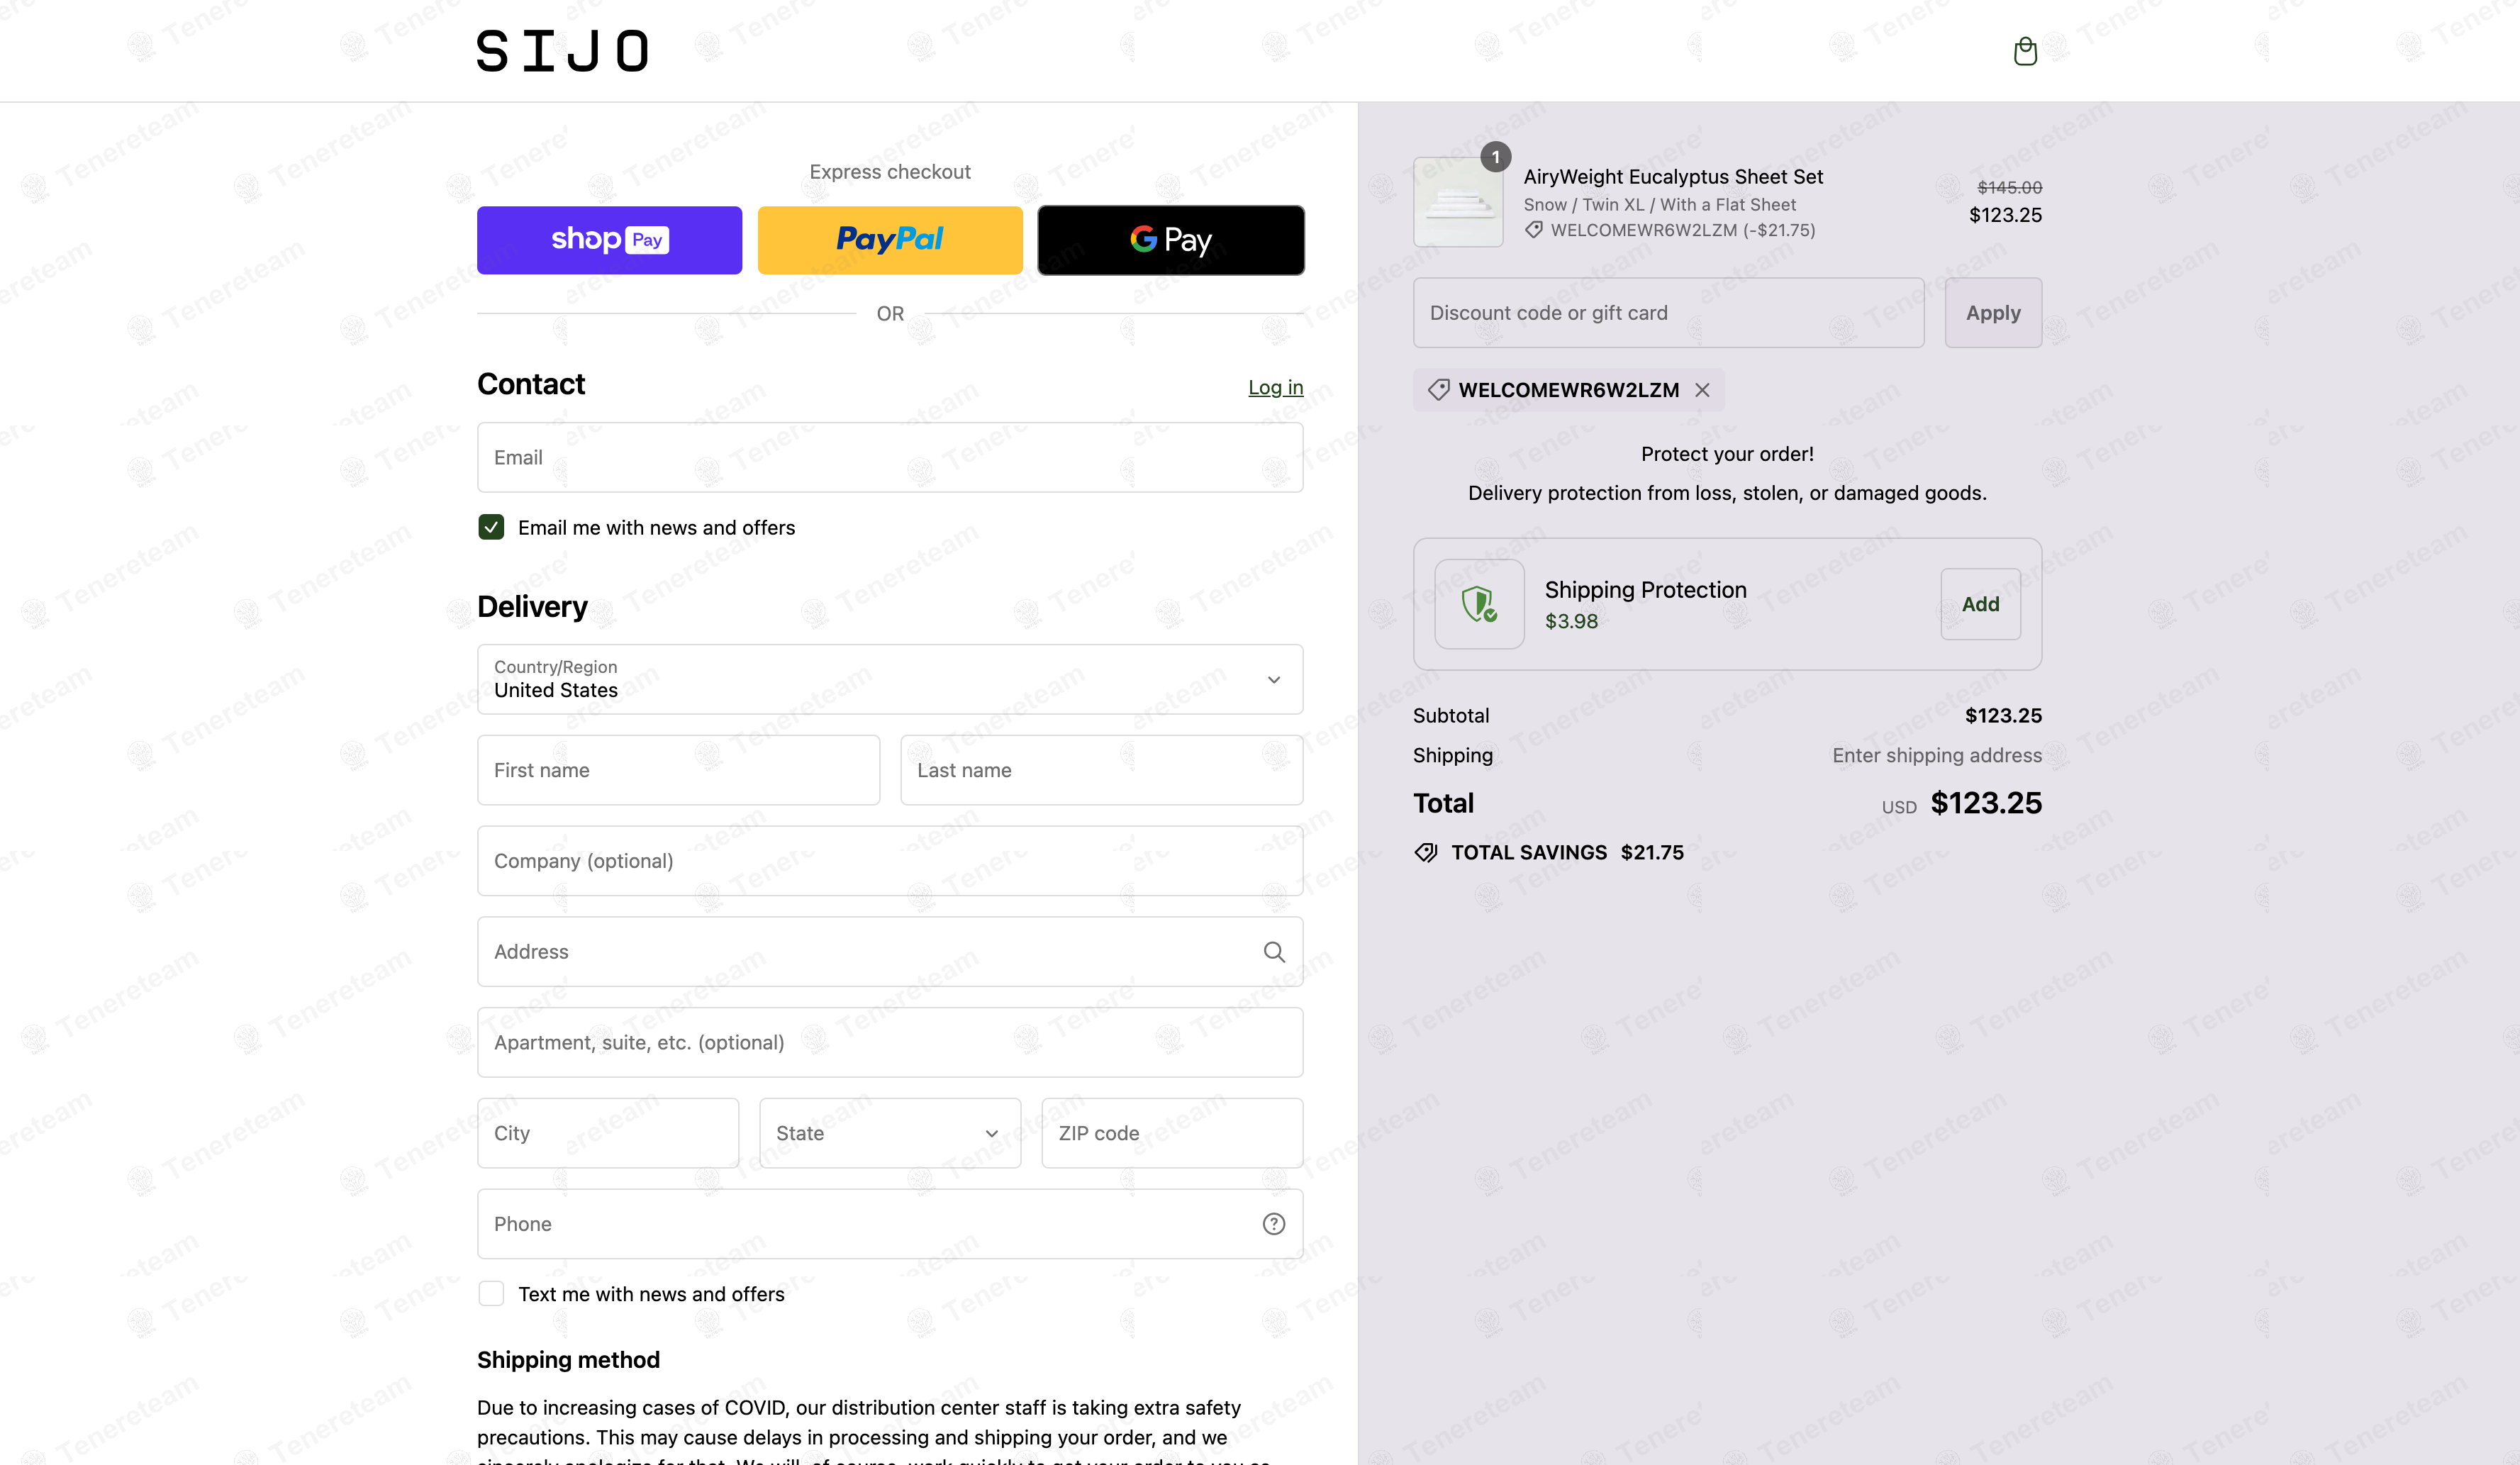Screen dimensions: 2520x1465
Task: Click the Company (optional) field
Action: [890, 861]
